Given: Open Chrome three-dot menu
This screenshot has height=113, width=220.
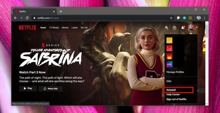Looking at the screenshot, I should pos(204,18).
